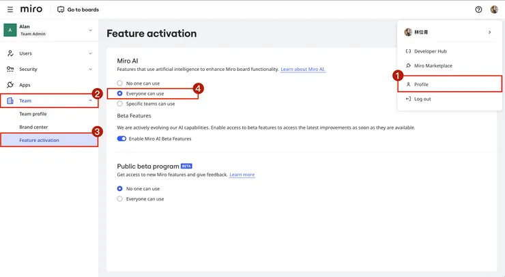The image size is (505, 277).
Task: Disable Miro AI Beta Features toggle
Action: click(122, 138)
